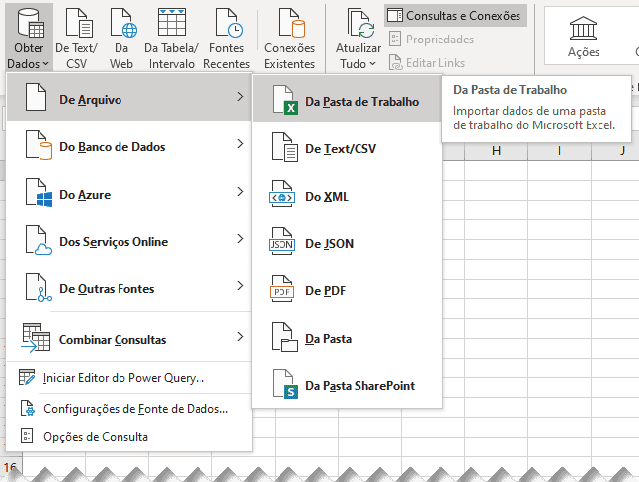639x482 pixels.
Task: Select De Text/CSV in the submenu
Action: (348, 148)
